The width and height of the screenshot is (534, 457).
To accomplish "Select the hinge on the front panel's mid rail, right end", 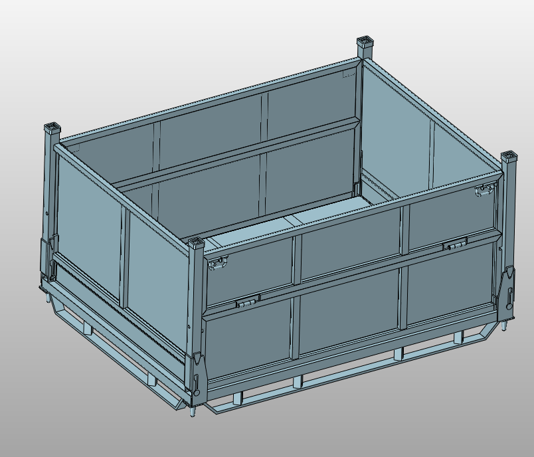I will (x=455, y=244).
